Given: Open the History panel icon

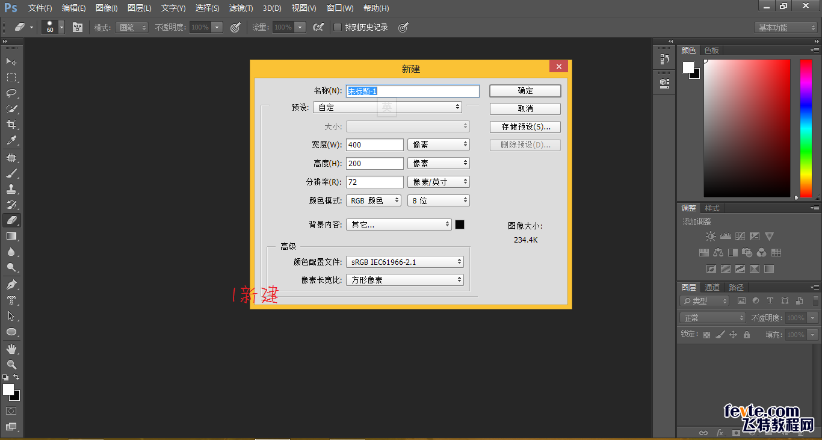Looking at the screenshot, I should 664,59.
